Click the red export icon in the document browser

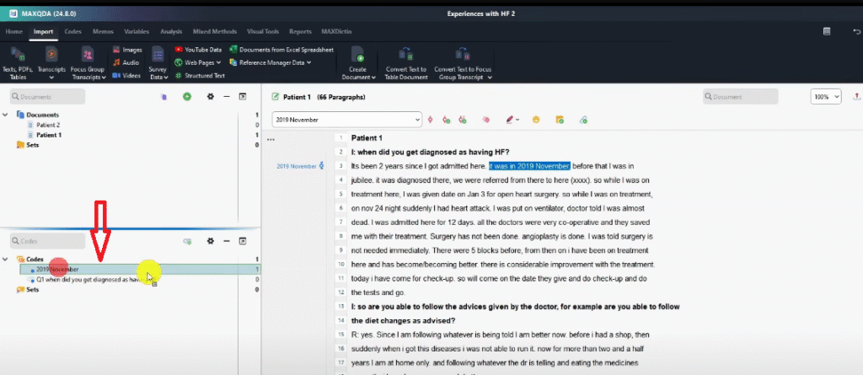coord(857,96)
